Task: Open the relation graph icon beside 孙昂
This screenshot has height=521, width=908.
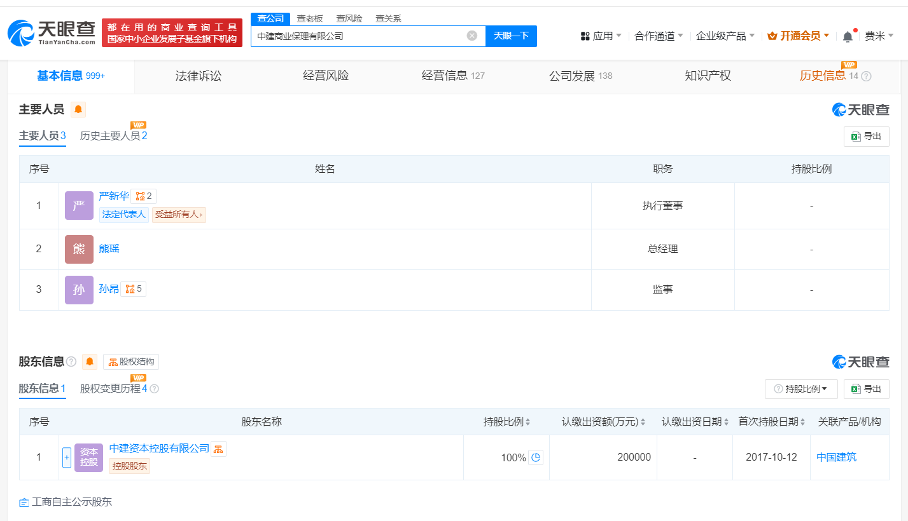Action: [x=133, y=289]
